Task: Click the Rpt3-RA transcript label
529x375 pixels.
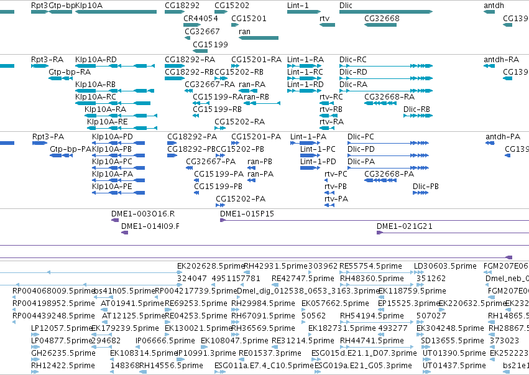Action: pyautogui.click(x=47, y=60)
